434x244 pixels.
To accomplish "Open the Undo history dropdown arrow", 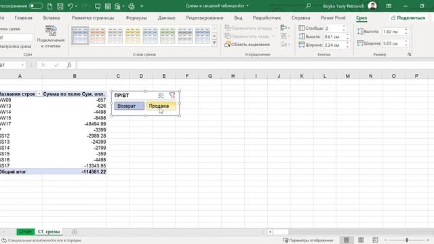I will (x=77, y=6).
